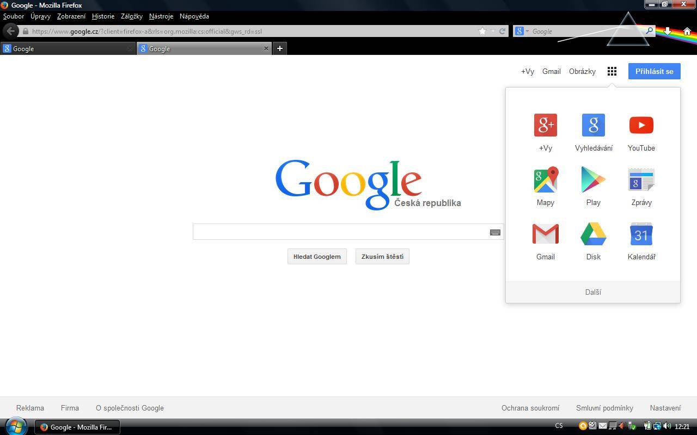Open a new tab with plus button
This screenshot has width=697, height=435.
pyautogui.click(x=279, y=48)
